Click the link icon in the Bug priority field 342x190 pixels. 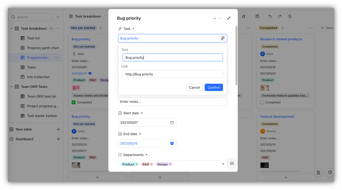tap(223, 38)
